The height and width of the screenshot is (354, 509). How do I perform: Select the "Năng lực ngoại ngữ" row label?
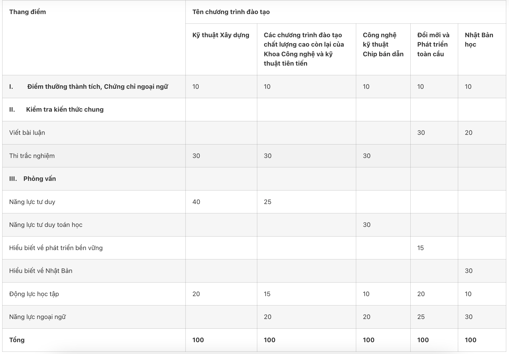coord(37,317)
